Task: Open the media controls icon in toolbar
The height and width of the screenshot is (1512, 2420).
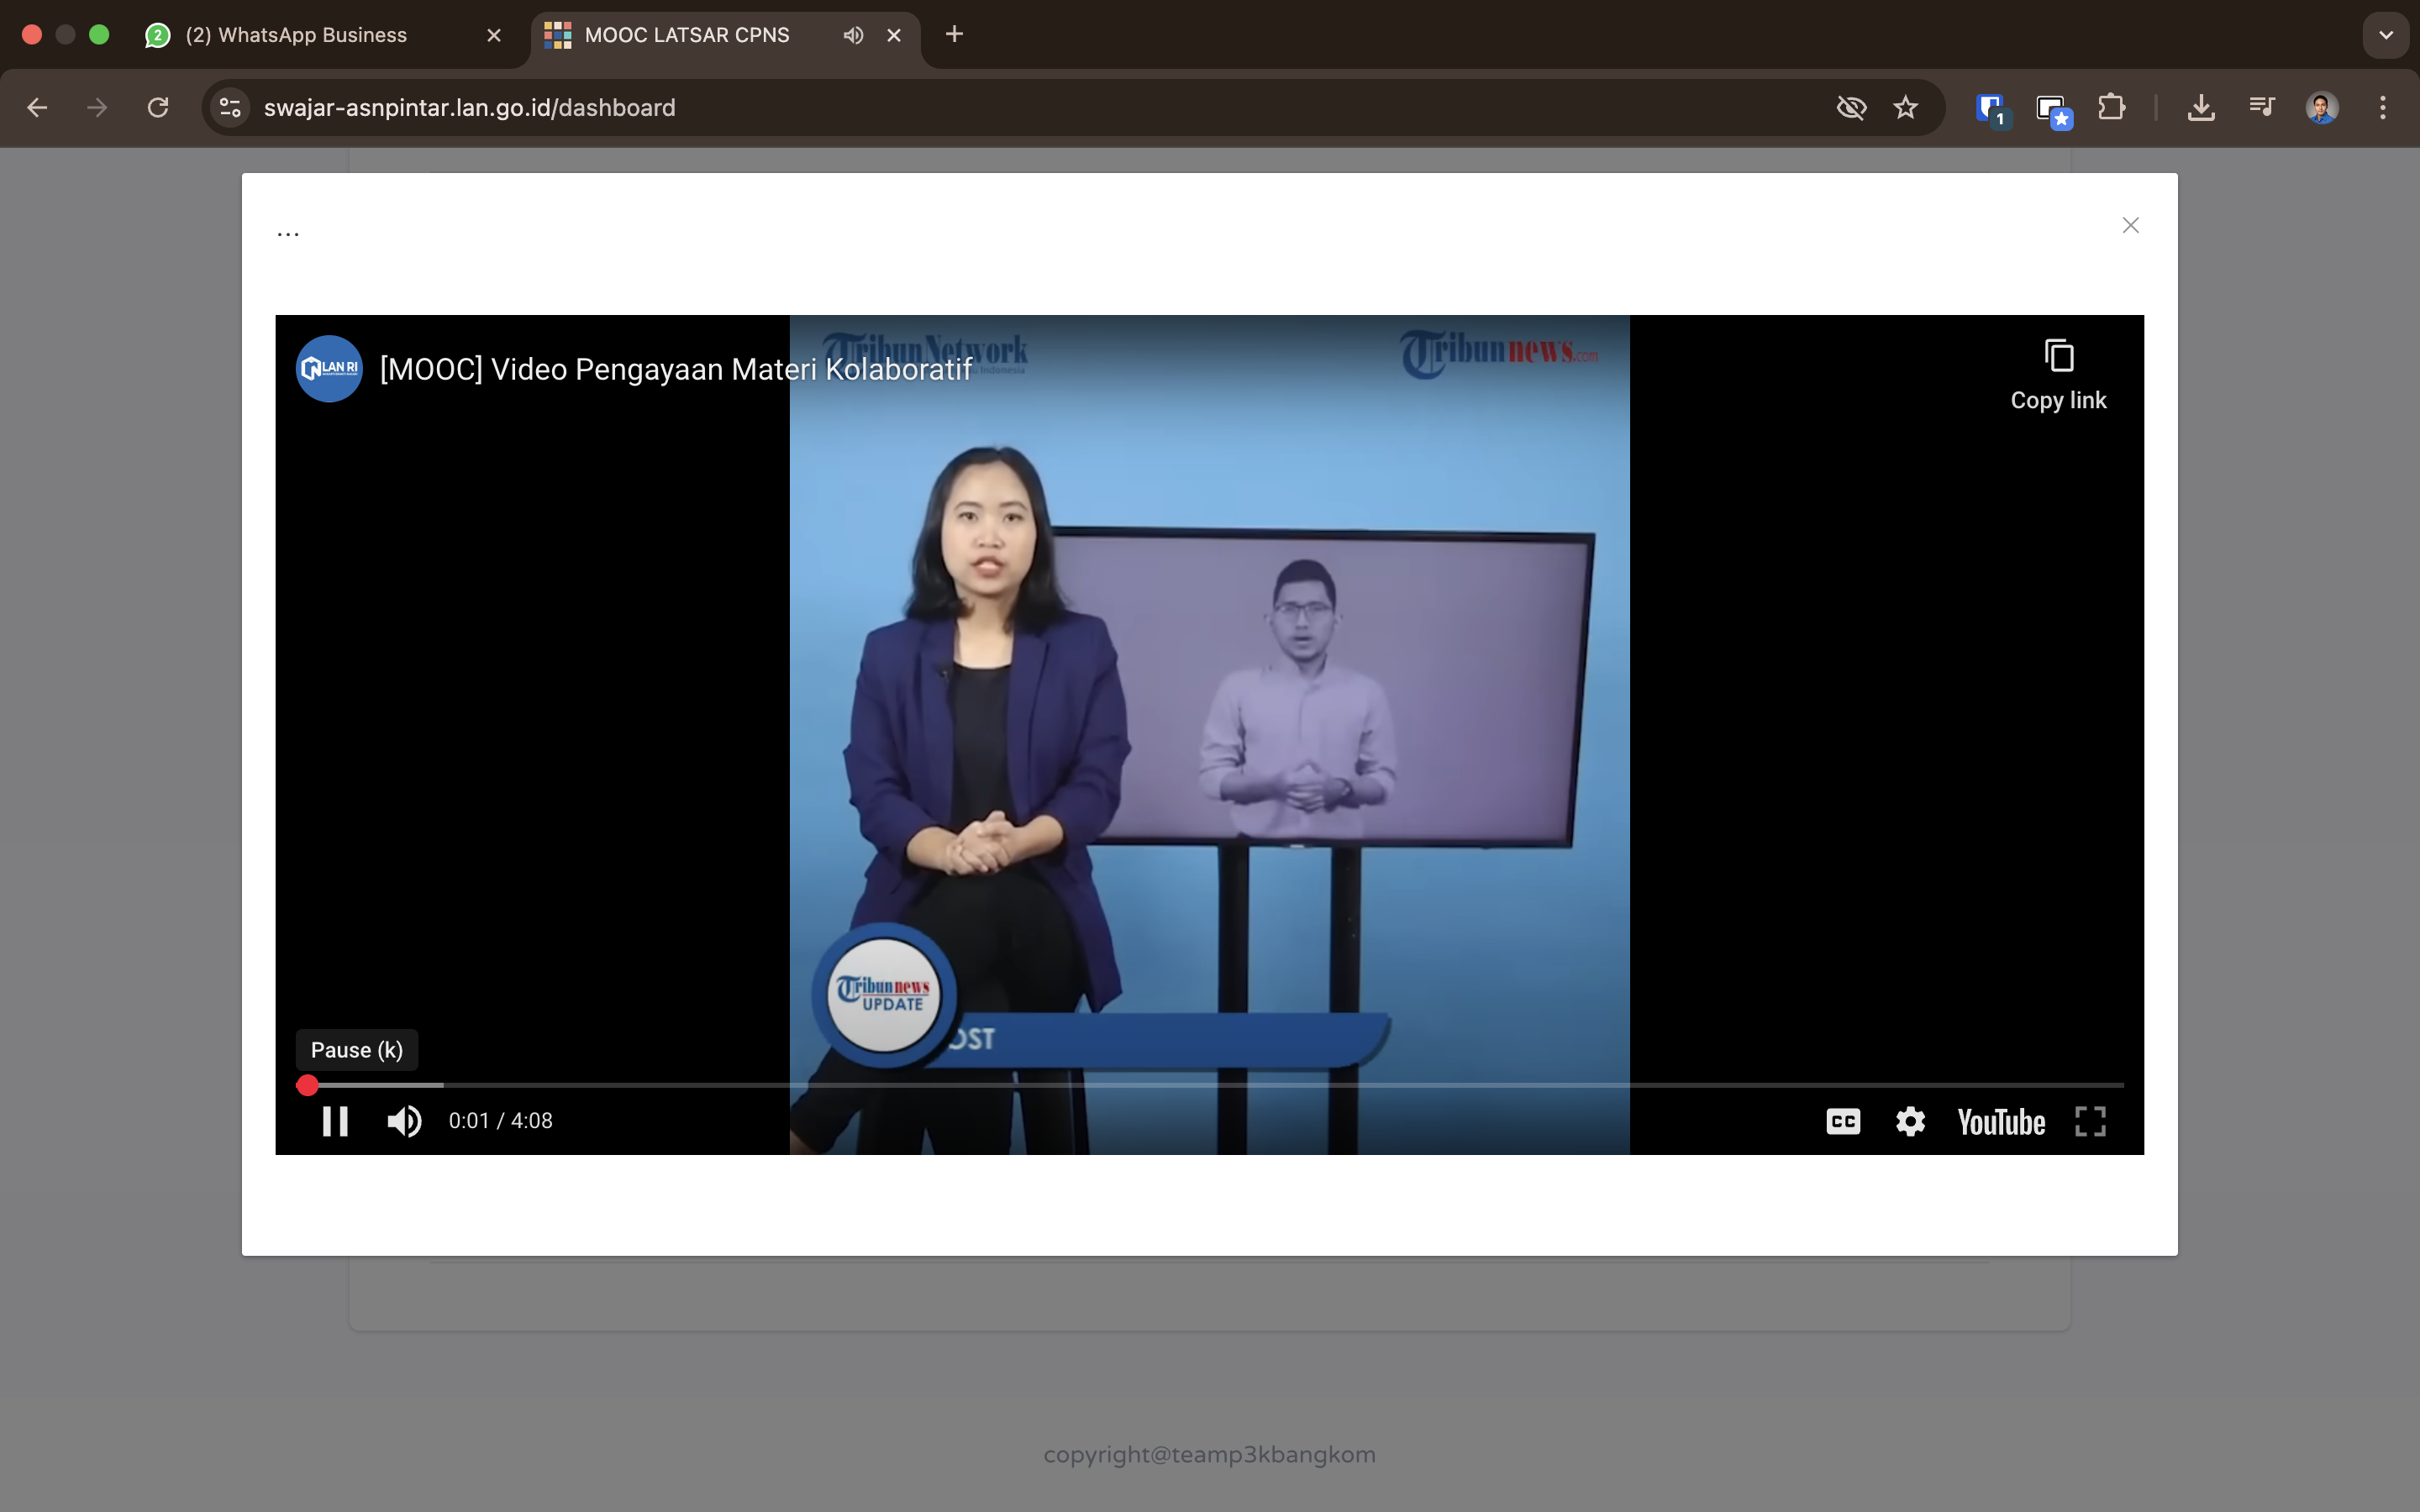Action: [x=2261, y=108]
